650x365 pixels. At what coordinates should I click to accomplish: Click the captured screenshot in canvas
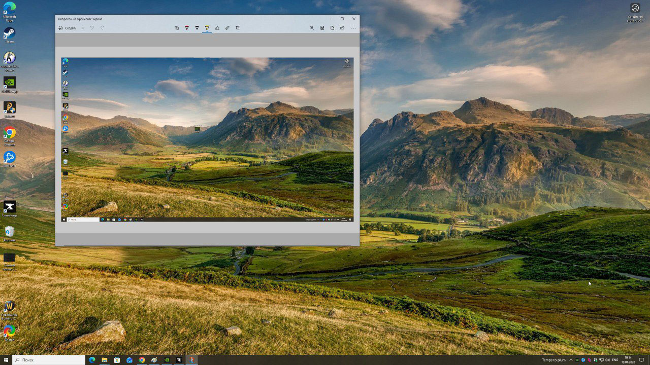coord(207,139)
